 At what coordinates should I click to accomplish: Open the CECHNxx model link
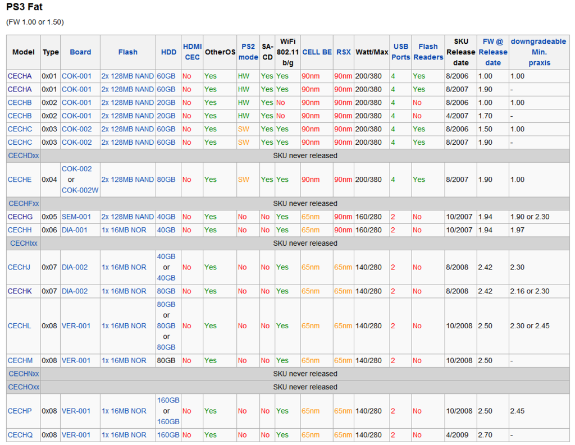tap(24, 374)
